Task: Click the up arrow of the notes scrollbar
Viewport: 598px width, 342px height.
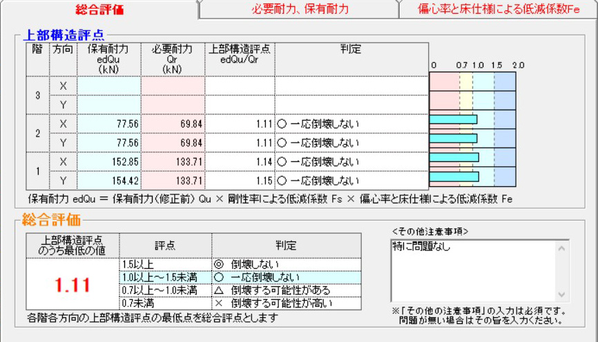Action: click(x=563, y=245)
